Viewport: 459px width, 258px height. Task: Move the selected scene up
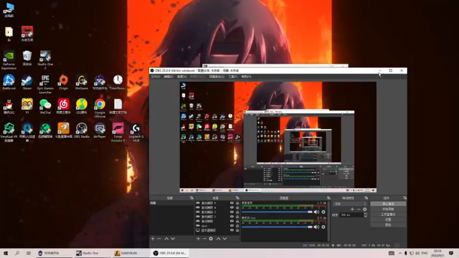coord(166,239)
